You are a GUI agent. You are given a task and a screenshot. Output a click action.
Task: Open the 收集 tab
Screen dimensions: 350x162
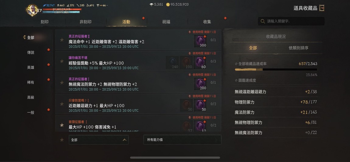pyautogui.click(x=207, y=22)
